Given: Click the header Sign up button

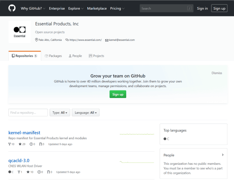Looking at the screenshot, I should click(x=219, y=8).
